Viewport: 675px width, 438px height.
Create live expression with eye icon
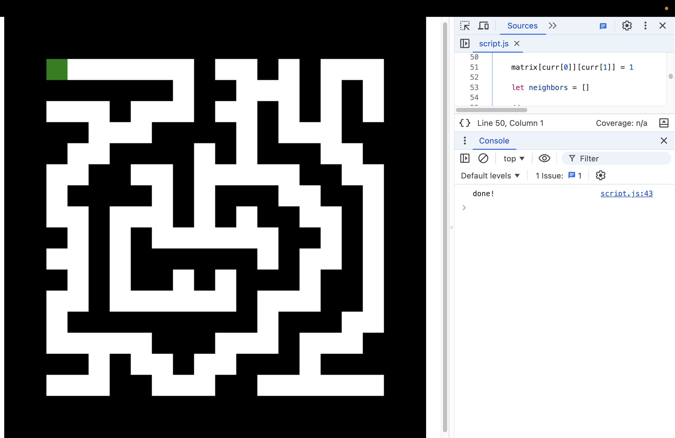544,158
